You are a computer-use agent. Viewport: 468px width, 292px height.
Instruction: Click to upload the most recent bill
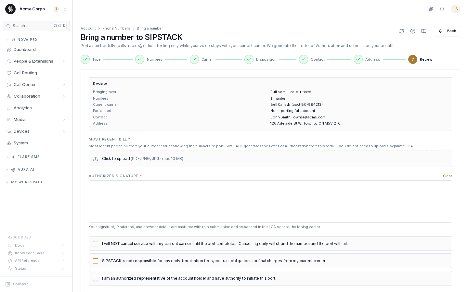[x=270, y=159]
